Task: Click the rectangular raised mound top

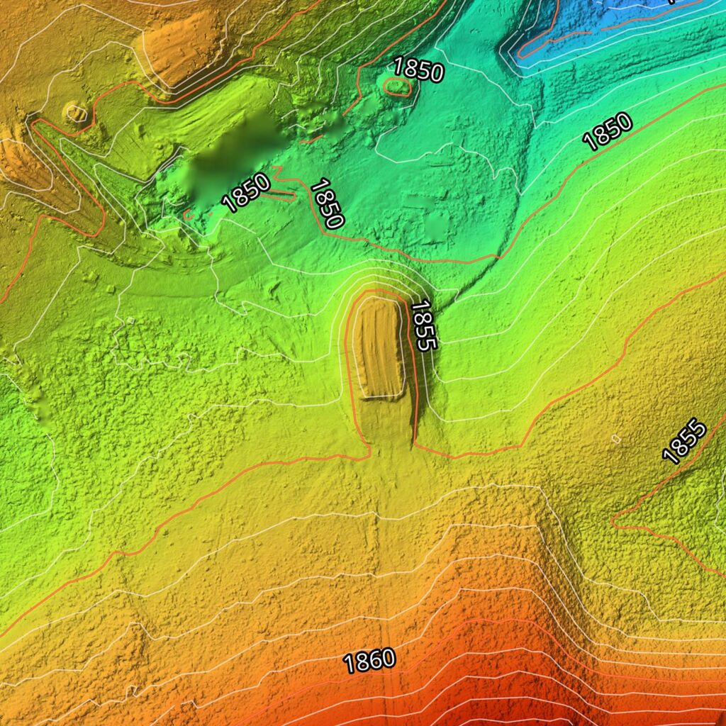Action: [381, 347]
